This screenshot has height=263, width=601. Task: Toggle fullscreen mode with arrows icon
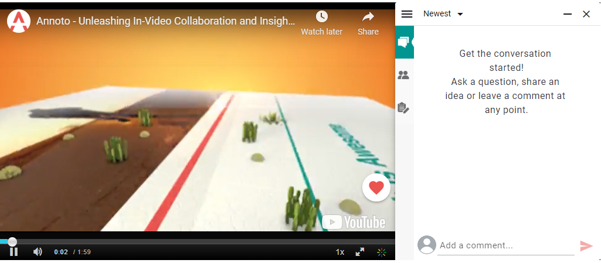360,252
